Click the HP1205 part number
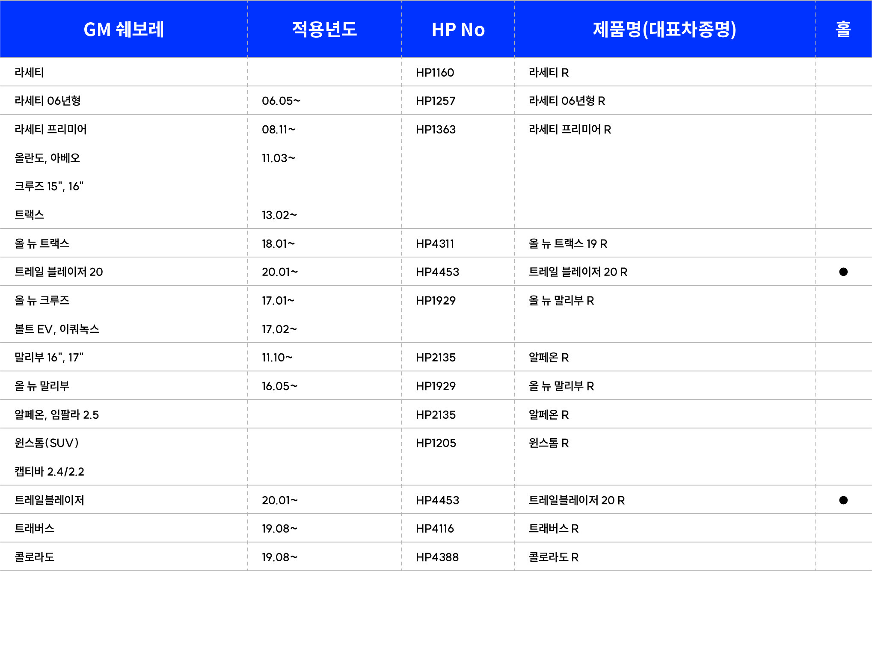The image size is (872, 672). point(436,443)
